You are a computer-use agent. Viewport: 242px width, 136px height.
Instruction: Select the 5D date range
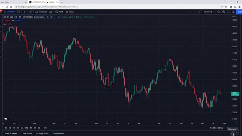point(10,128)
